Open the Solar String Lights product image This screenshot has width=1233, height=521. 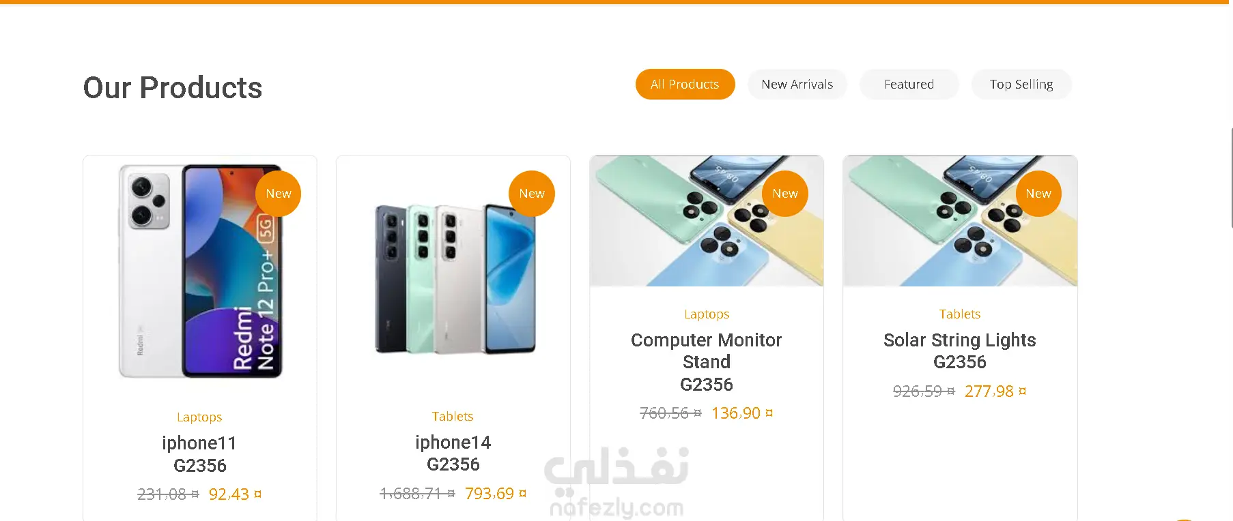click(x=960, y=221)
